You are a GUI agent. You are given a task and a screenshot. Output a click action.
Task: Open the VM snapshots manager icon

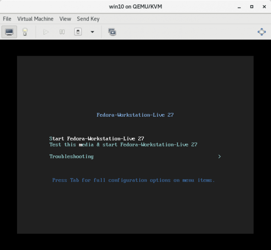click(x=112, y=32)
